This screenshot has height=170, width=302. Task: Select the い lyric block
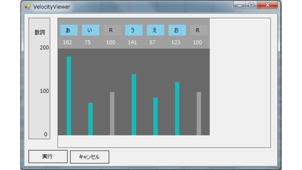click(x=90, y=30)
